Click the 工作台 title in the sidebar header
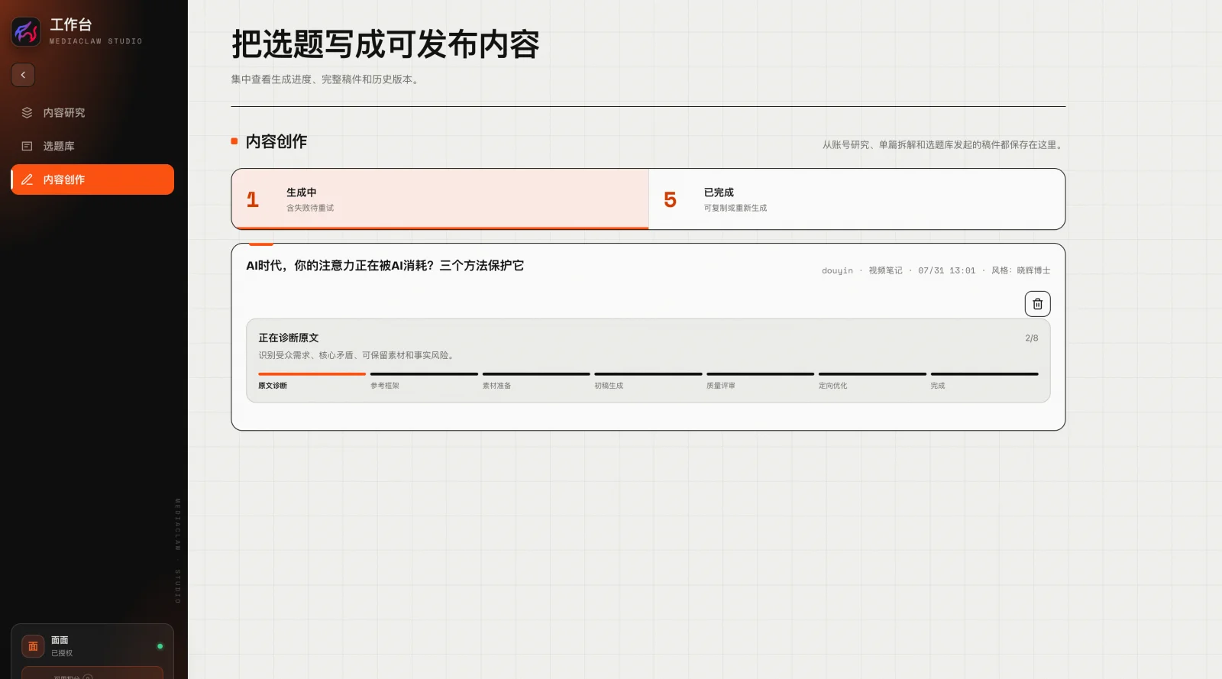Image resolution: width=1222 pixels, height=679 pixels. 71,24
